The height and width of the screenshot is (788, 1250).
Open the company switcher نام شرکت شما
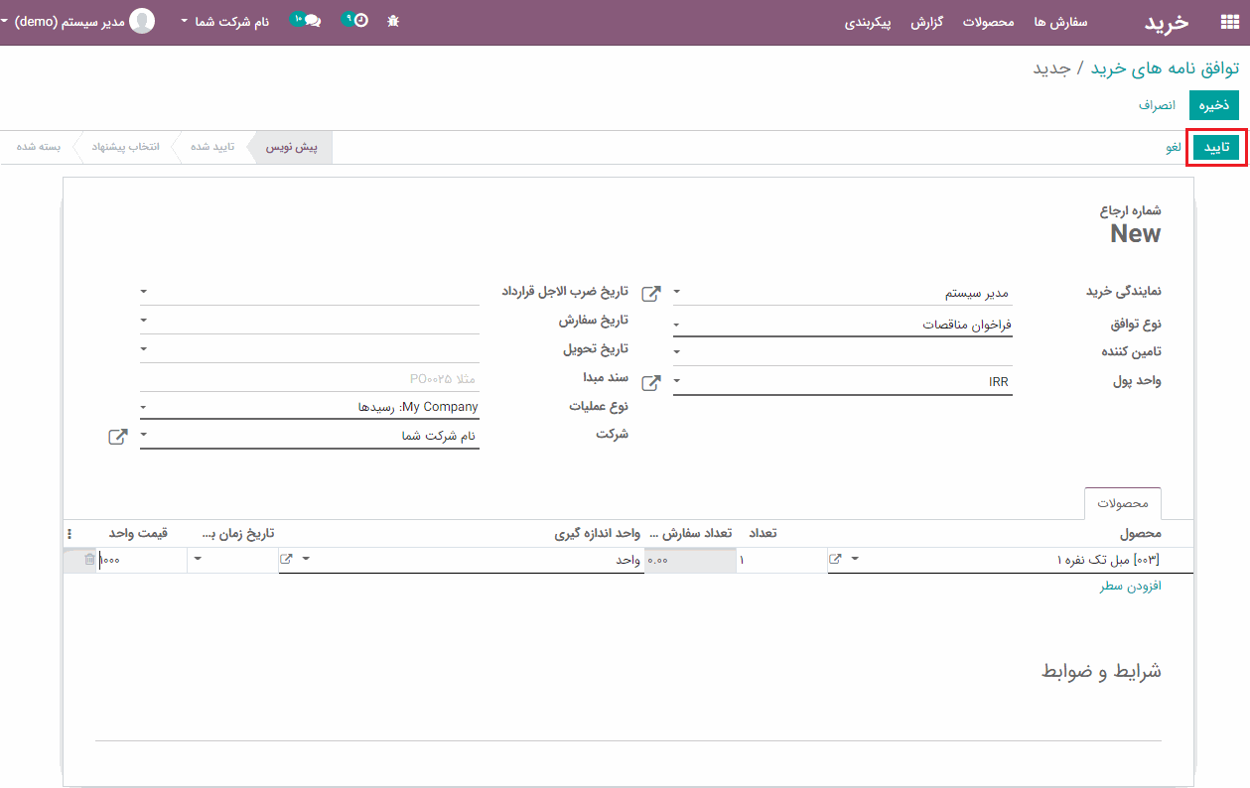point(226,21)
